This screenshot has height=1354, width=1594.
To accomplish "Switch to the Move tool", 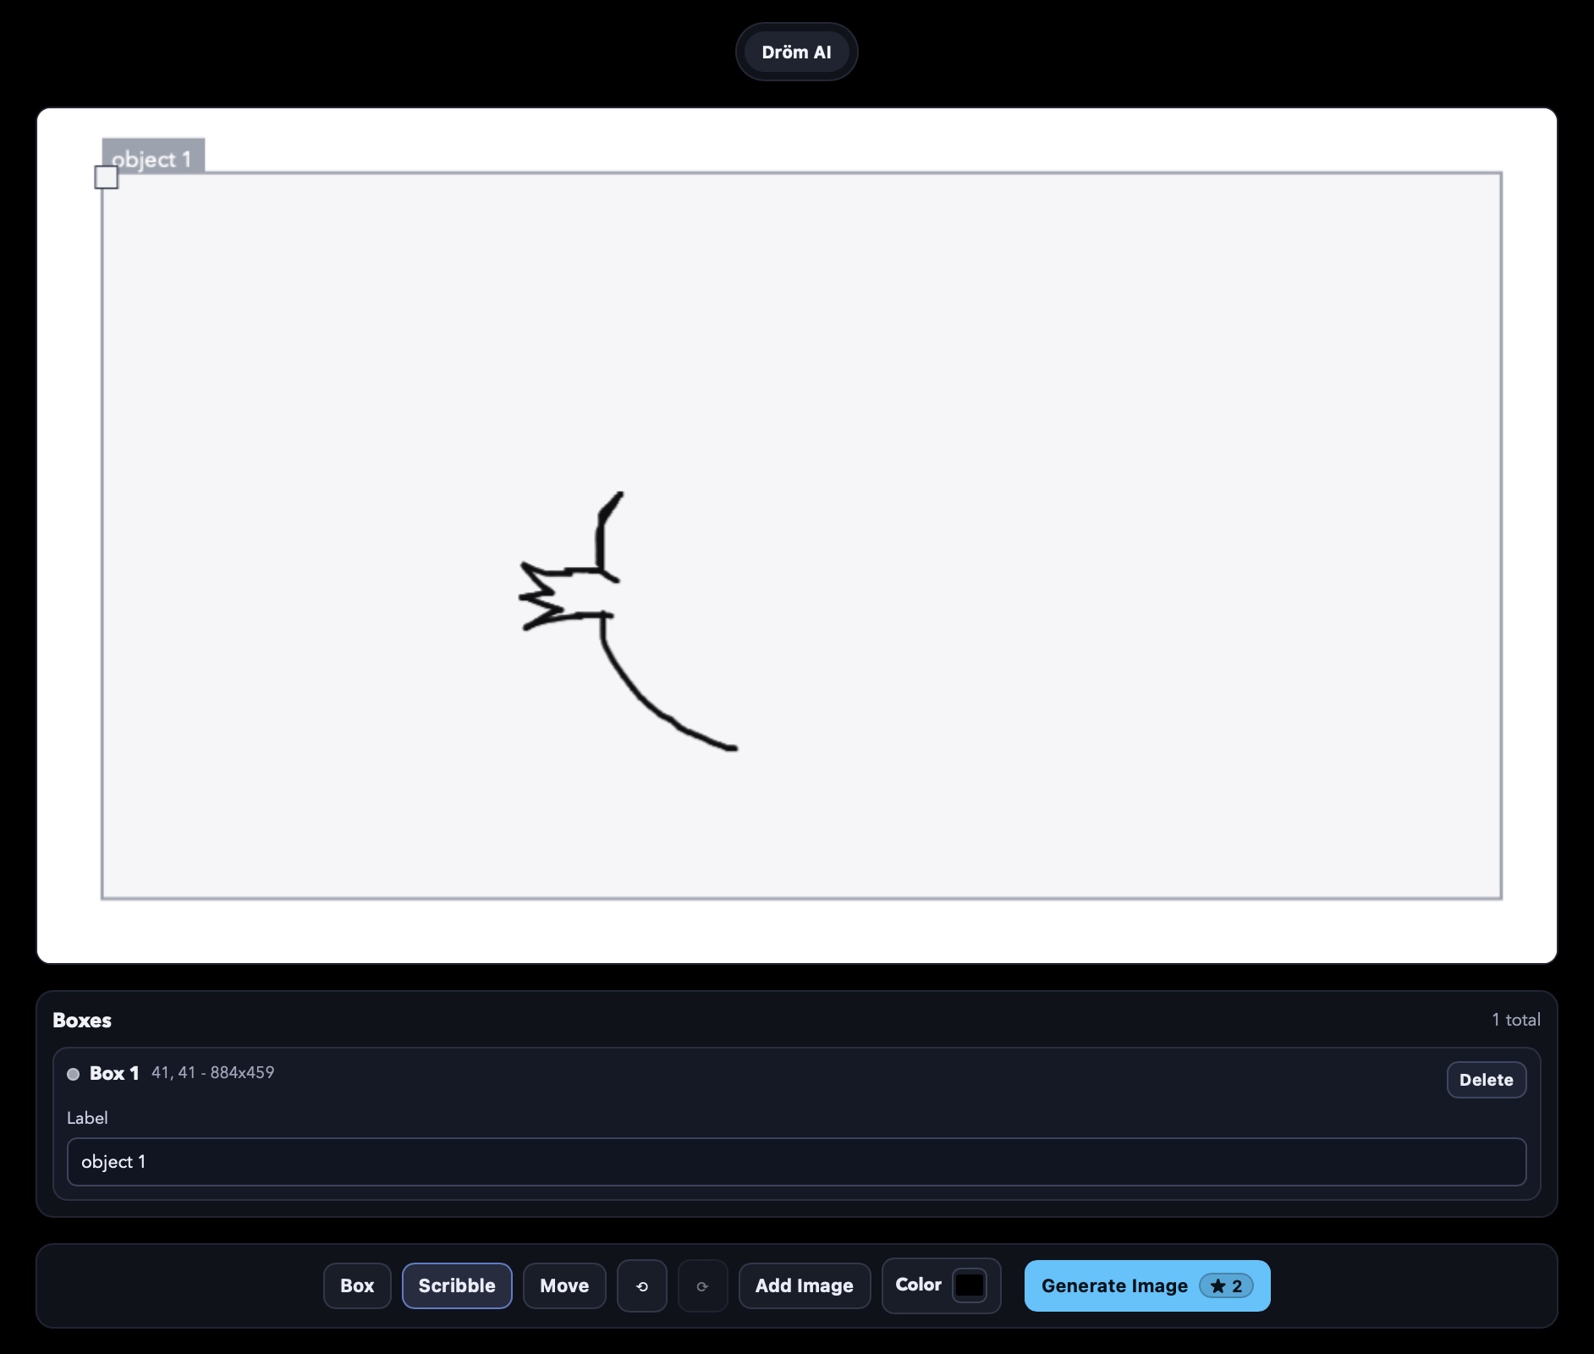I will [x=564, y=1286].
